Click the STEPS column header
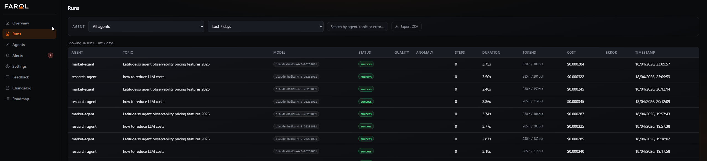Screen dimensions: 707x161 point(460,53)
